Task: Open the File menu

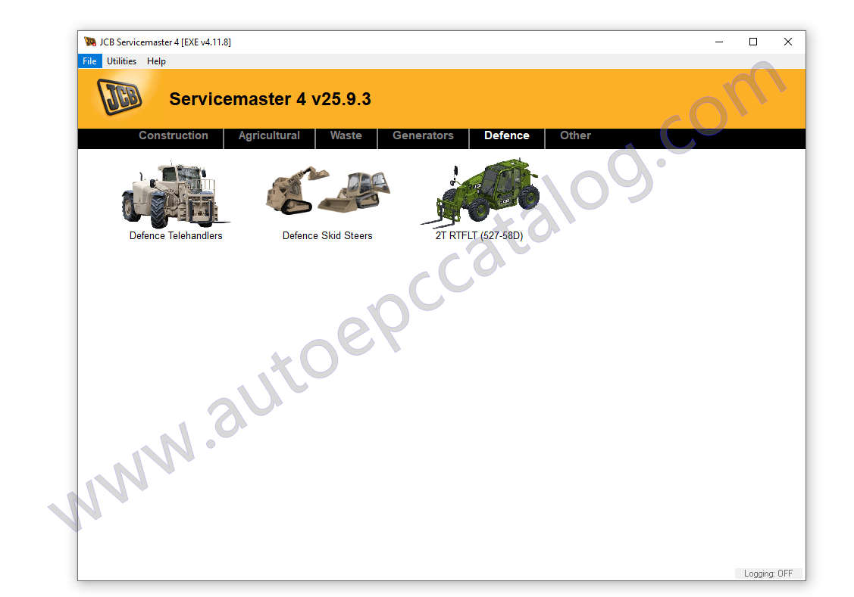Action: (x=89, y=61)
